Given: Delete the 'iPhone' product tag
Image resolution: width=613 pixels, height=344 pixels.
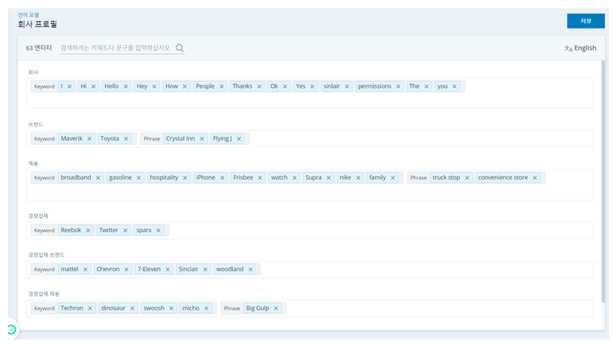Looking at the screenshot, I should coord(222,178).
